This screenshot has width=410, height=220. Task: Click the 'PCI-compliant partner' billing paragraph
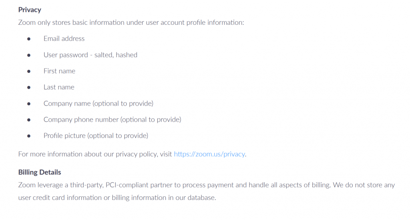click(x=206, y=185)
